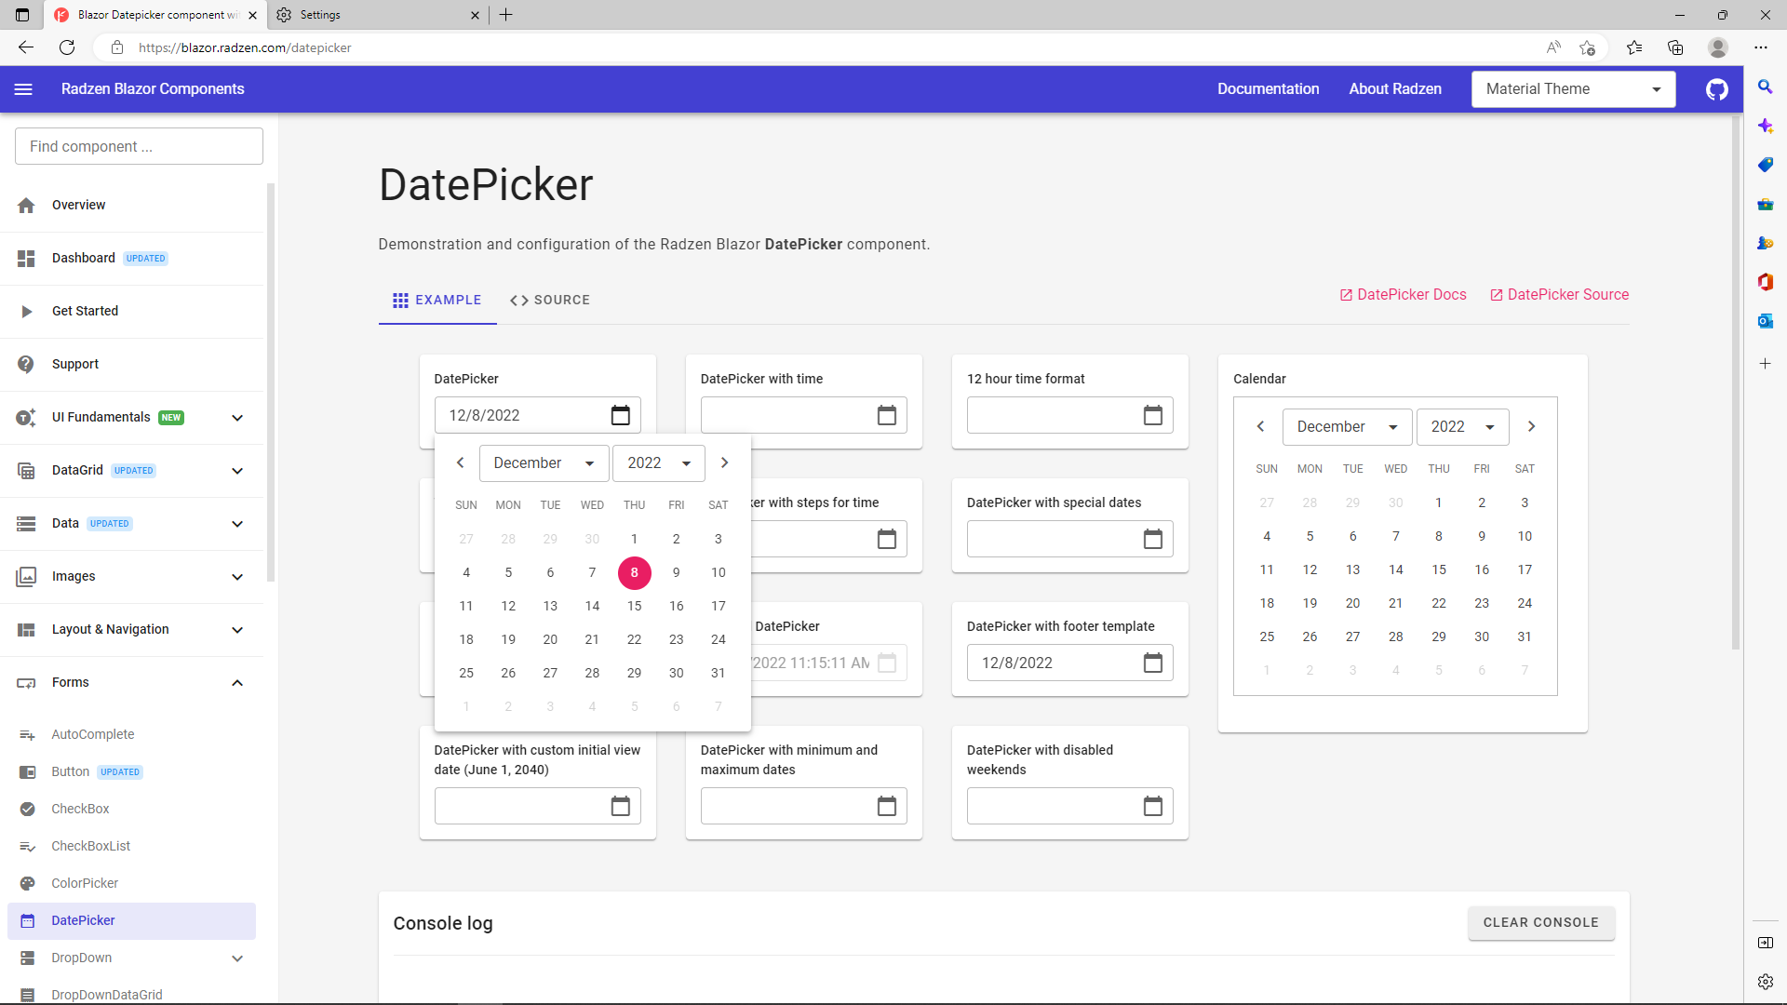Select December 25 in the inline Calendar
Screen dimensions: 1787x1005
(x=1267, y=636)
